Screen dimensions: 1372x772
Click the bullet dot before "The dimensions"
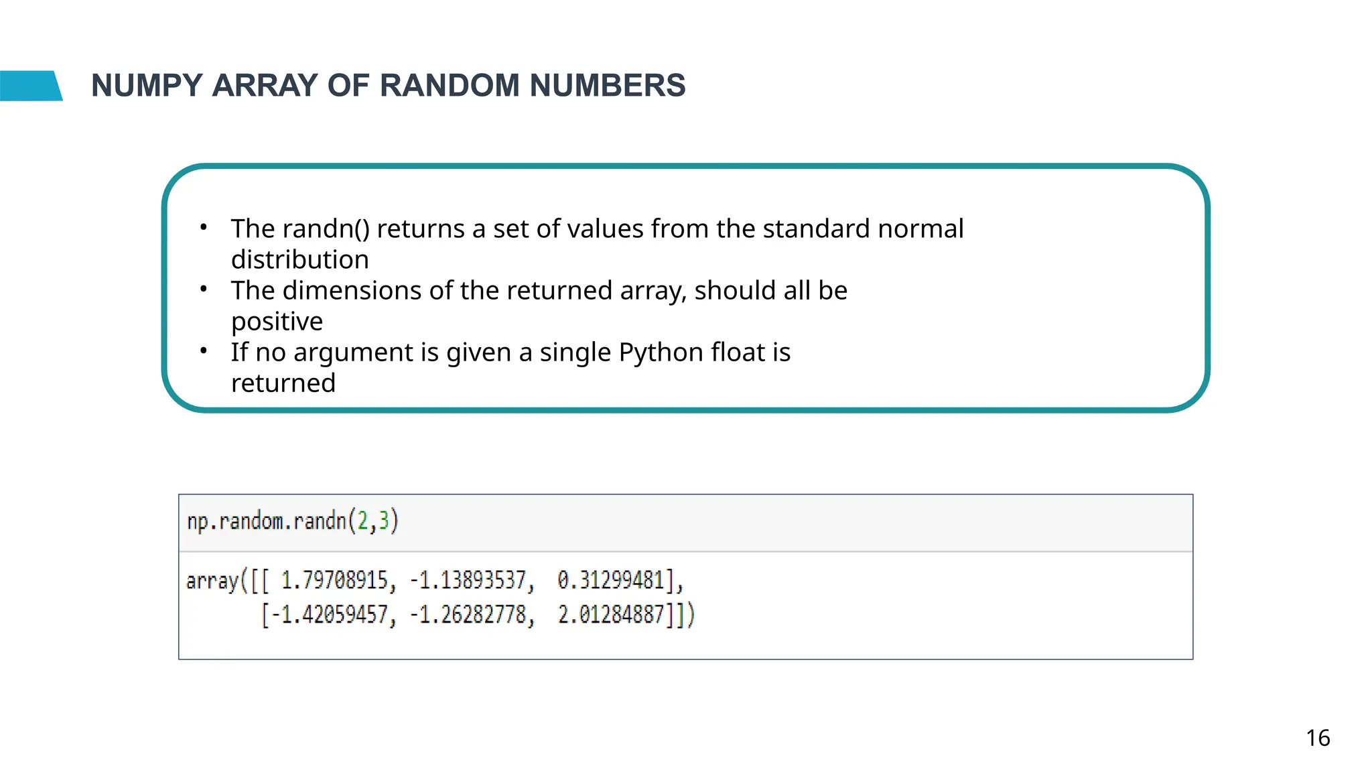pos(203,289)
